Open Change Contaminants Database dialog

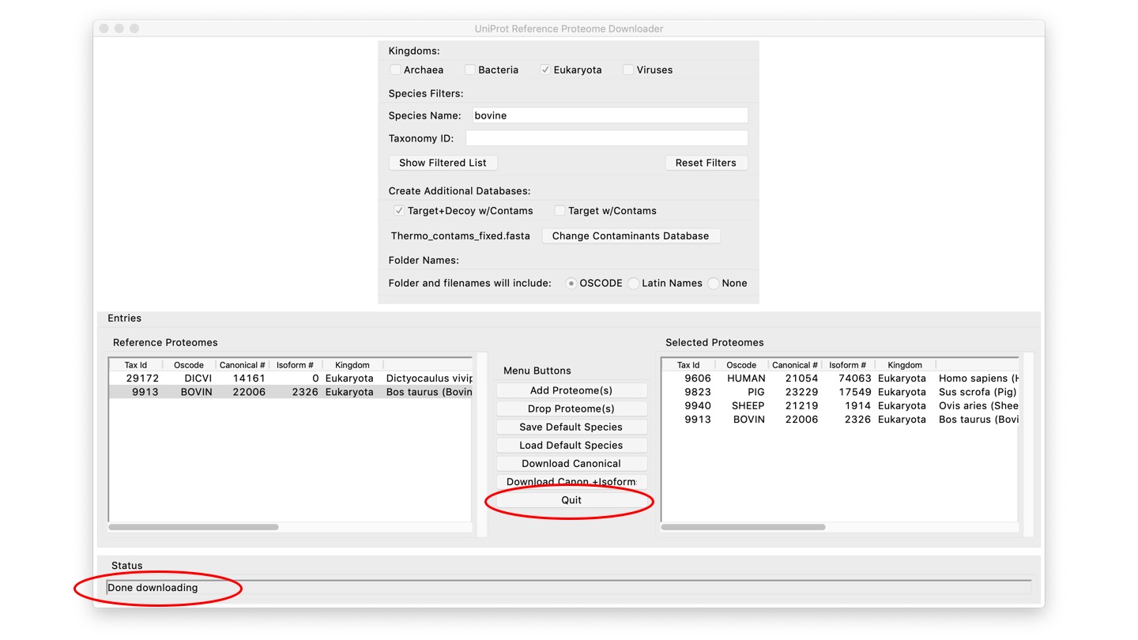[x=631, y=235]
